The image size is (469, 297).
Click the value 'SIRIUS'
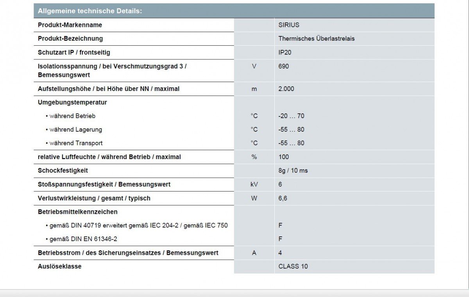pyautogui.click(x=289, y=25)
